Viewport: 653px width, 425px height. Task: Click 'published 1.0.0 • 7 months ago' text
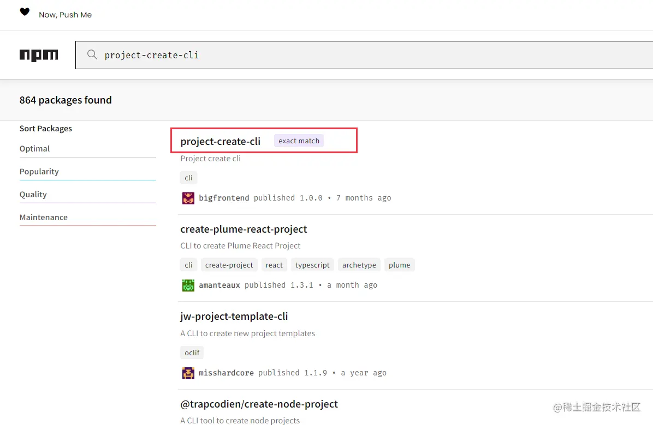pos(322,198)
